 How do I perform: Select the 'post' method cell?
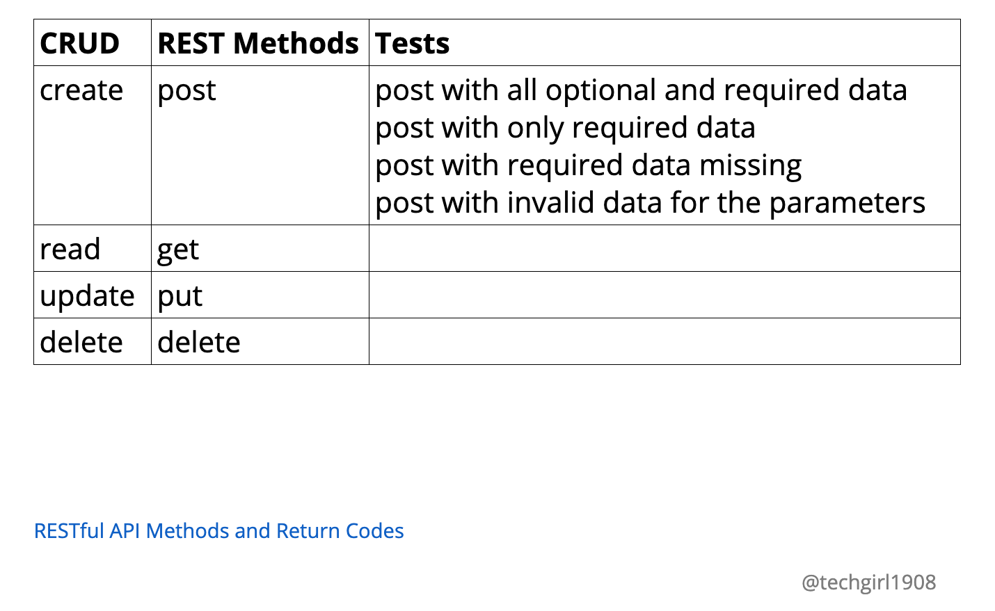tap(186, 90)
